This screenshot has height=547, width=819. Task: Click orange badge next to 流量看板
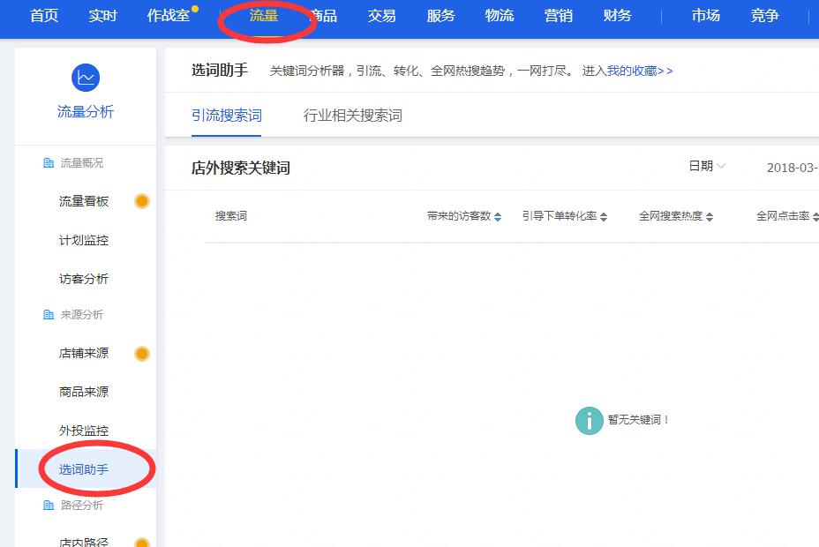141,201
